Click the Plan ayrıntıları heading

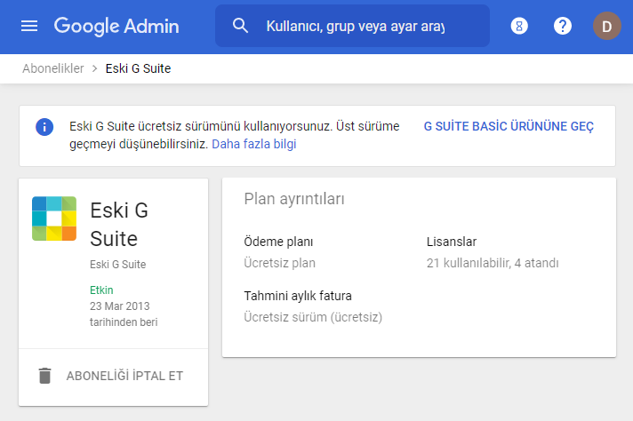pos(294,199)
